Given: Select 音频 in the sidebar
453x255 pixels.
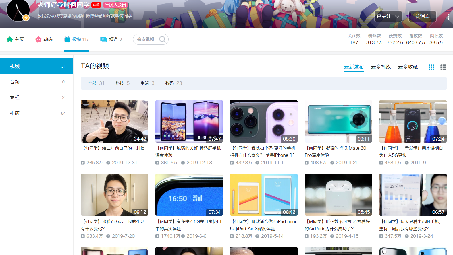Looking at the screenshot, I should [37, 82].
